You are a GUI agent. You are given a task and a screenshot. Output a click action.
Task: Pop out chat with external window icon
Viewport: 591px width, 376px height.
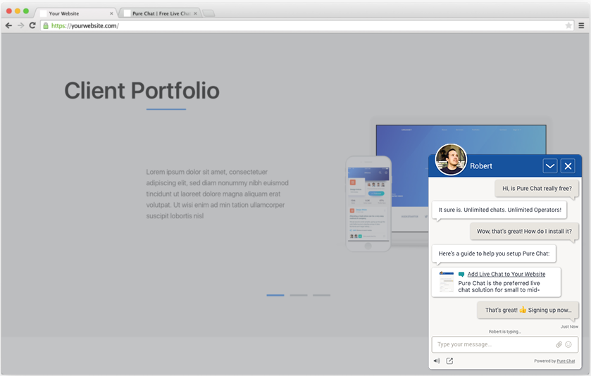coord(449,361)
